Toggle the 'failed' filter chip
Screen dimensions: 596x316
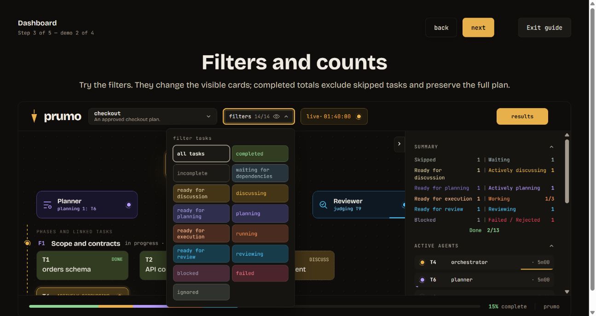260,273
